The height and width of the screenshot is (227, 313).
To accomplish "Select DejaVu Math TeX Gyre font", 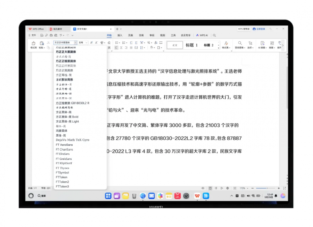I will coord(73,140).
